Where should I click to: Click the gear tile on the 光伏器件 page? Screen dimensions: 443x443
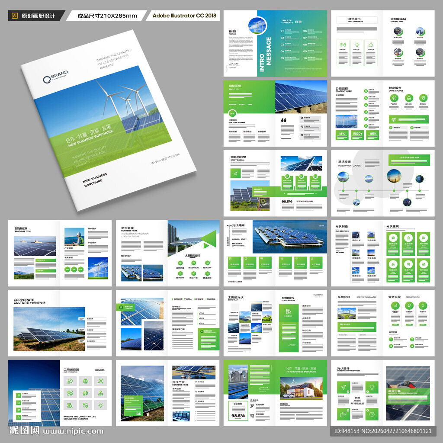(x=372, y=414)
